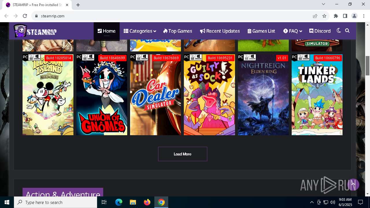Go back in Chrome

point(7,16)
